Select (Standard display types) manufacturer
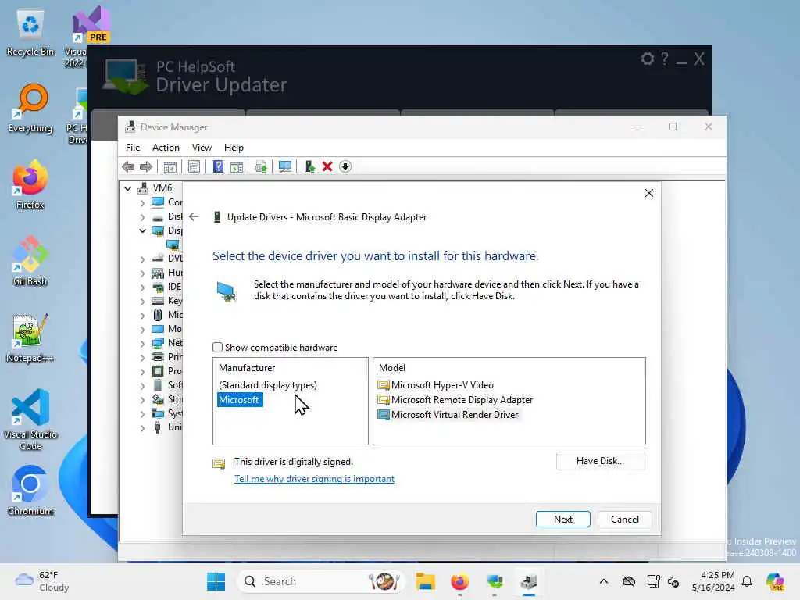 click(268, 385)
